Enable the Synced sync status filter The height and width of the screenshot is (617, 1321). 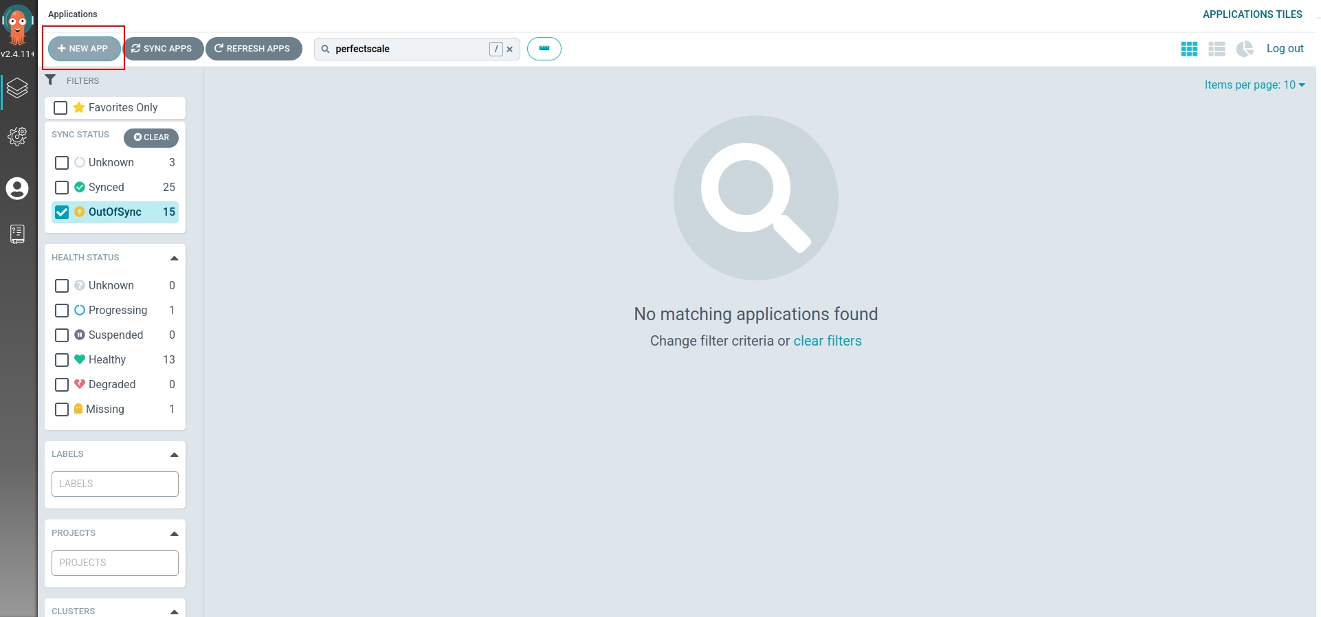[x=62, y=188]
